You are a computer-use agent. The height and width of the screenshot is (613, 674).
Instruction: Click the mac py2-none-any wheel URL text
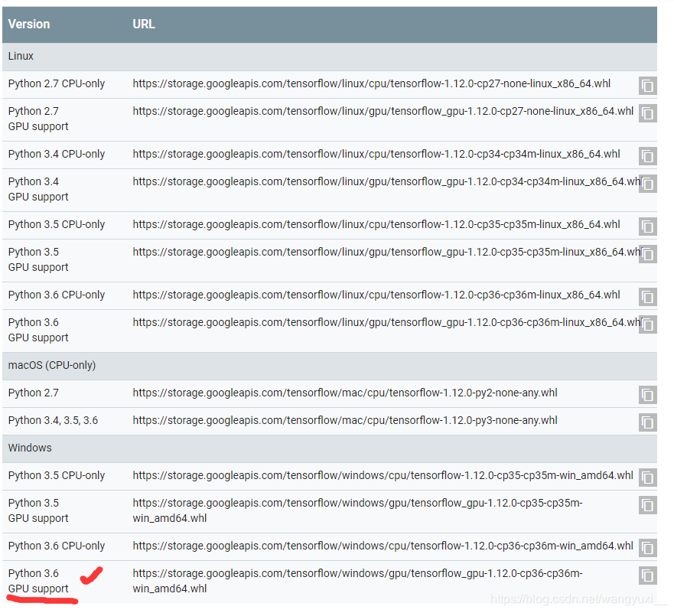pyautogui.click(x=345, y=393)
